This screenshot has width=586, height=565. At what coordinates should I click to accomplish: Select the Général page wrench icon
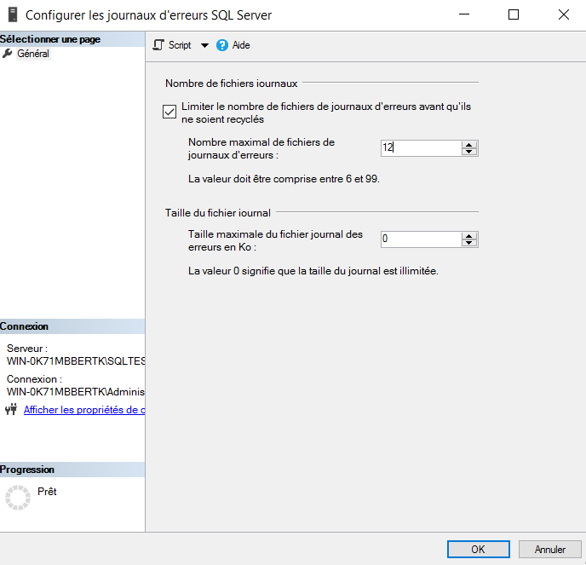pyautogui.click(x=8, y=54)
